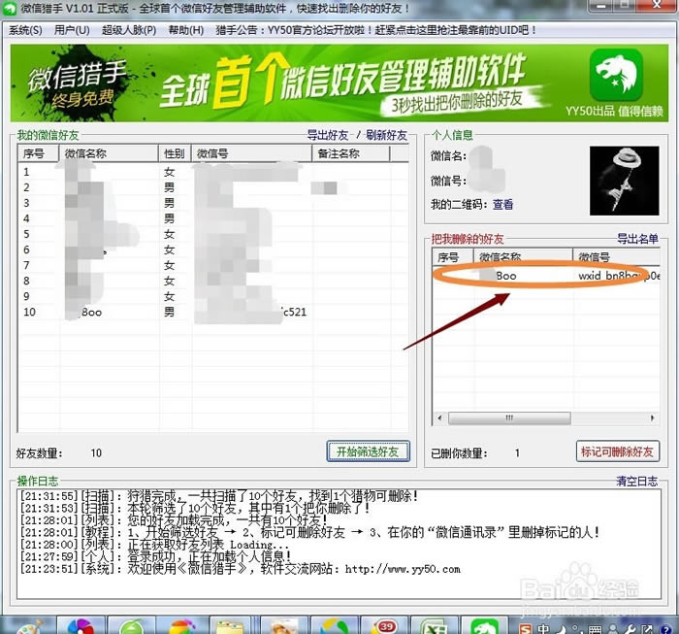The height and width of the screenshot is (634, 679).
Task: Click the wrench settings icon in input toolbar
Action: [x=630, y=628]
